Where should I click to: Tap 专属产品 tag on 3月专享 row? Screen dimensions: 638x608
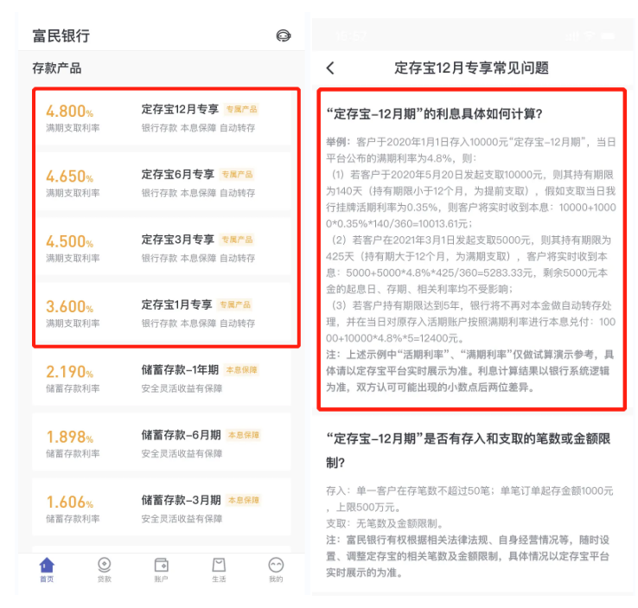237,240
